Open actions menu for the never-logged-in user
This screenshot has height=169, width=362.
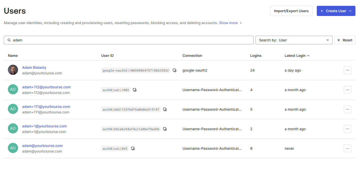coord(347,148)
